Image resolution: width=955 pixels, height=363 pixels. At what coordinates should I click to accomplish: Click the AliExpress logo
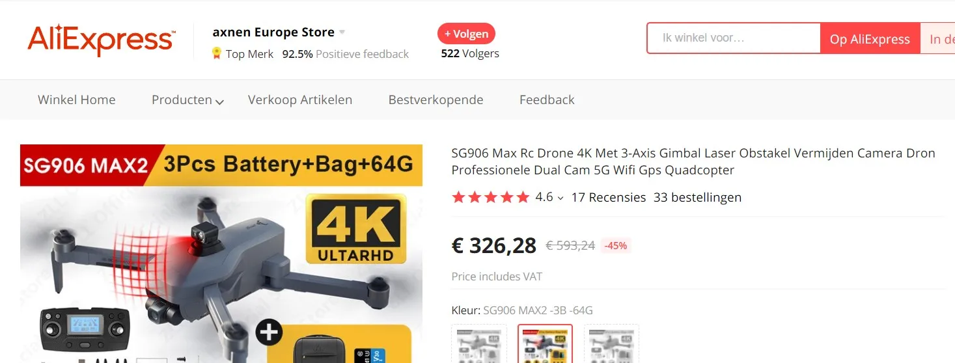(101, 40)
